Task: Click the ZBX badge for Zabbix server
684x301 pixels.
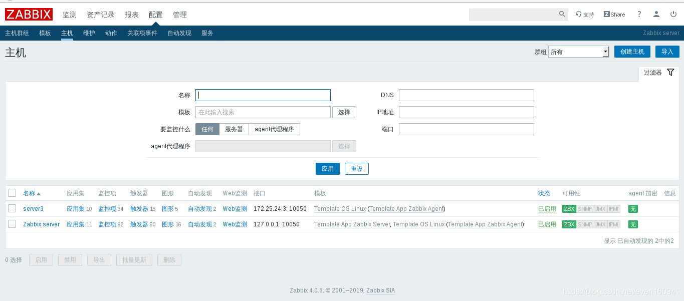Action: pos(569,224)
